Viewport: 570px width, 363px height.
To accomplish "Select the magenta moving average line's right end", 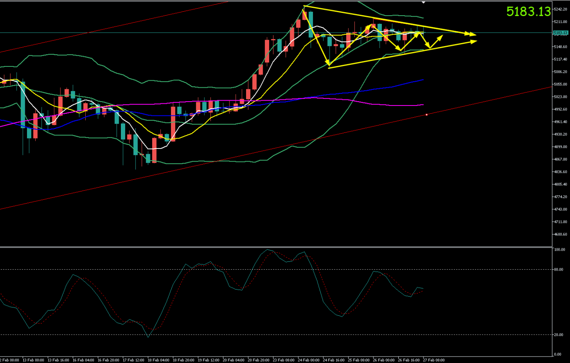I will pyautogui.click(x=422, y=105).
